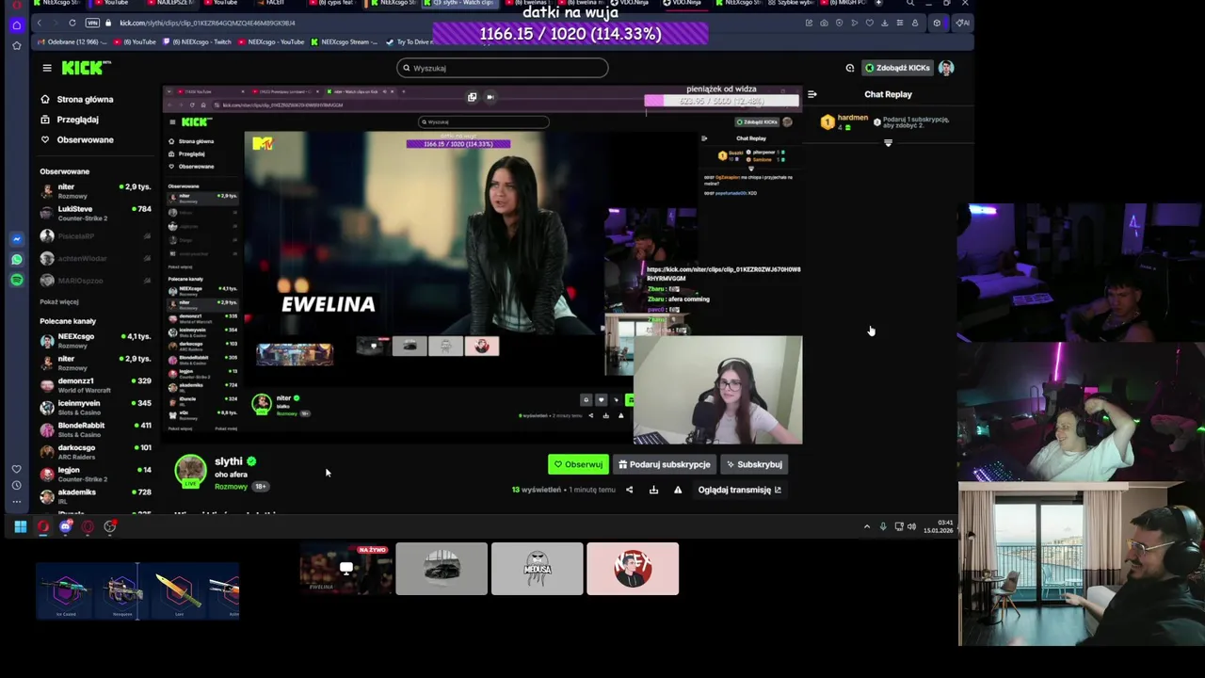Viewport: 1205px width, 678px height.
Task: Open NEEXcsgo - YouTube bookmark
Action: pos(272,42)
